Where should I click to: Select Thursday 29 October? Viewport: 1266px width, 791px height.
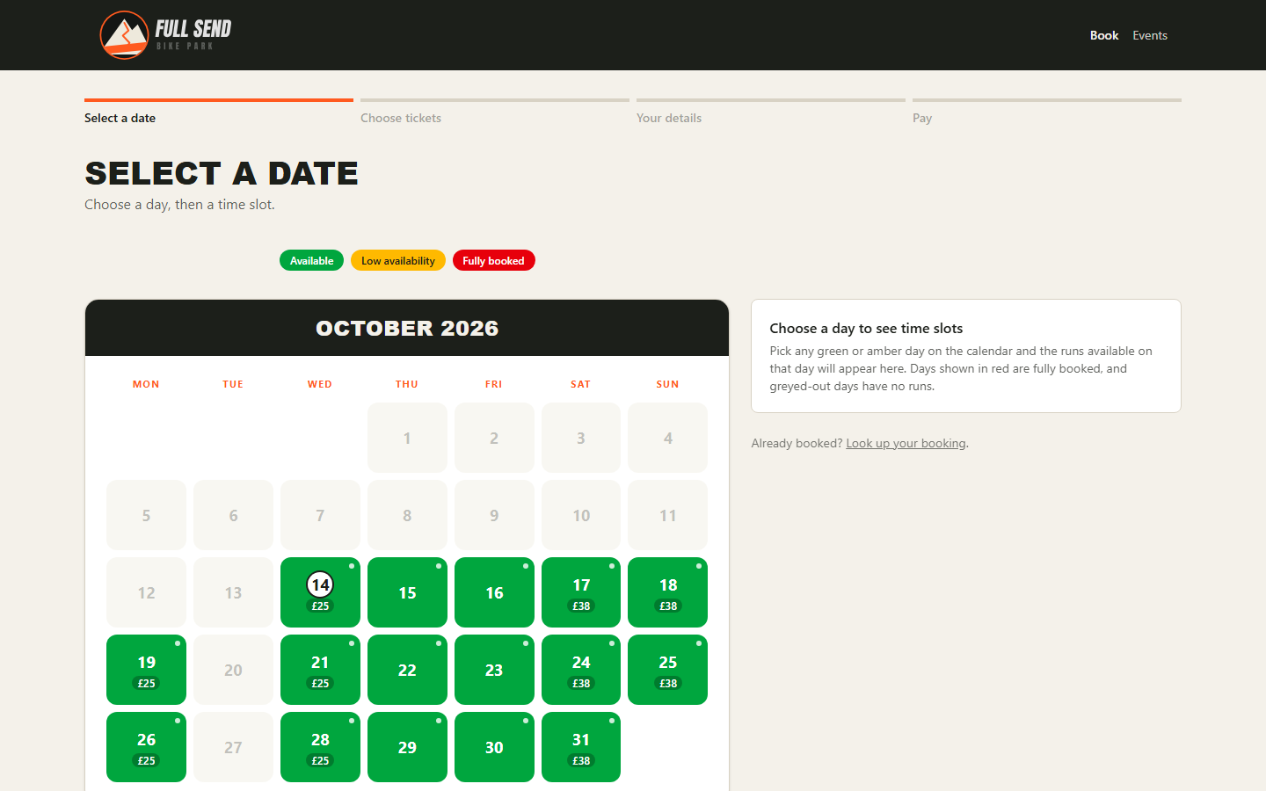point(407,747)
